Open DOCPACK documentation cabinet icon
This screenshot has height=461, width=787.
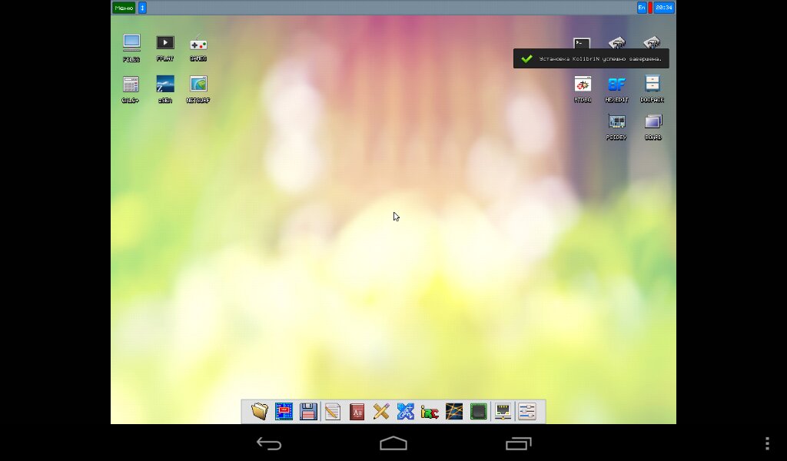coord(652,85)
